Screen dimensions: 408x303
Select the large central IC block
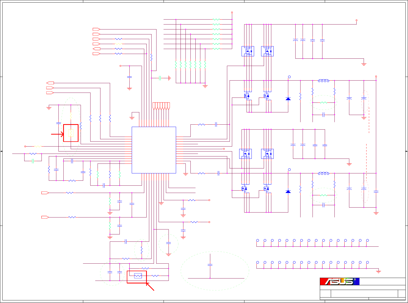tap(154, 150)
